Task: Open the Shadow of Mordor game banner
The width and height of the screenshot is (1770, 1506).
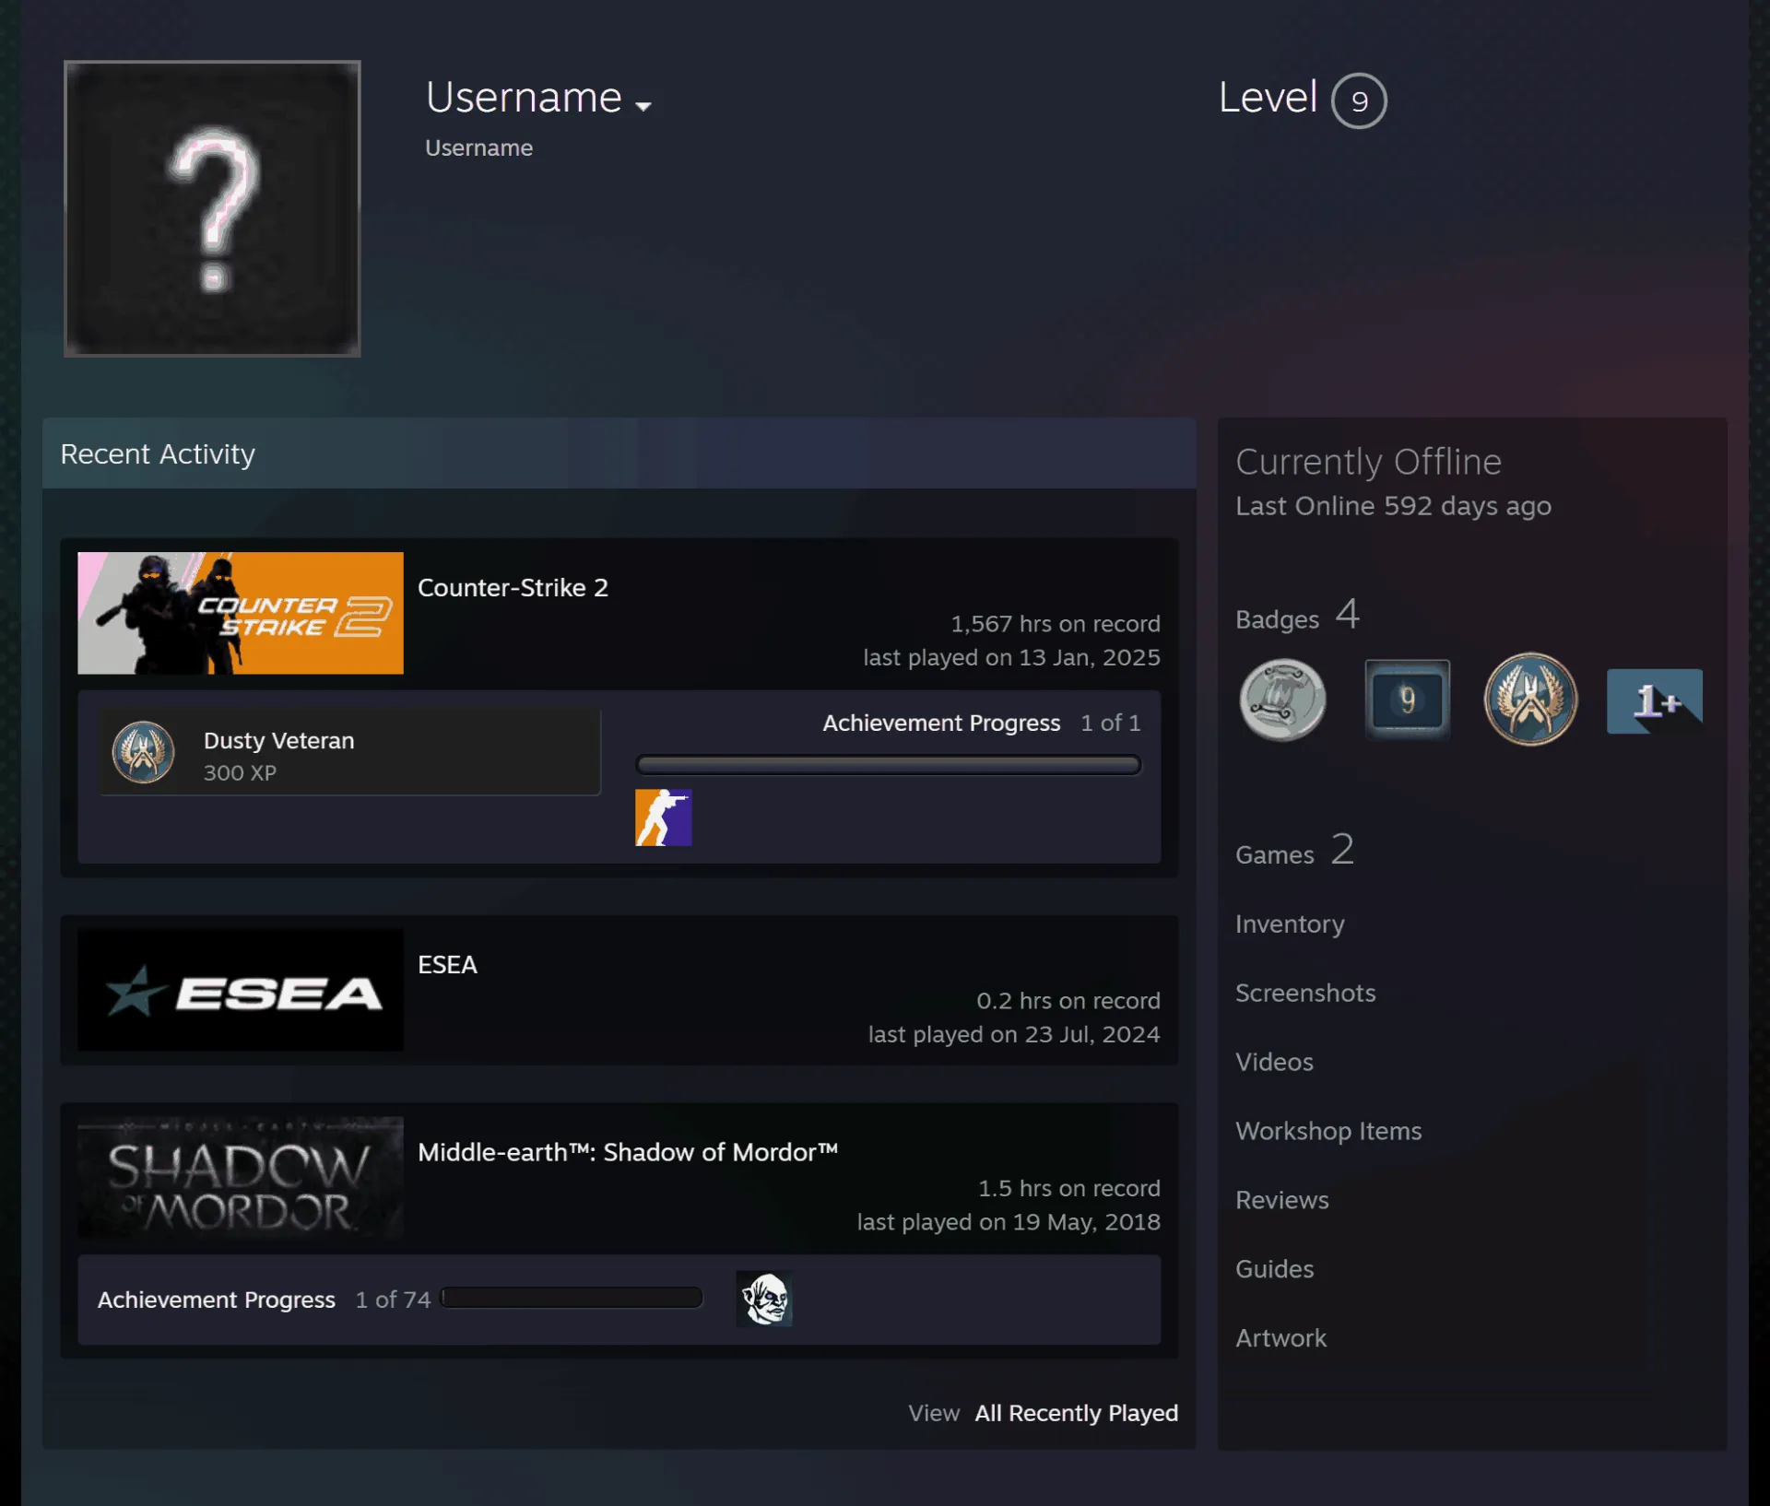Action: point(241,1178)
